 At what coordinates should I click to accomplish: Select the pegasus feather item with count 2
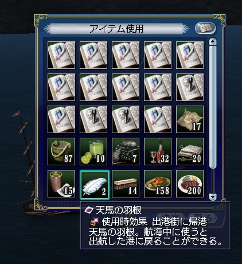[95, 185]
